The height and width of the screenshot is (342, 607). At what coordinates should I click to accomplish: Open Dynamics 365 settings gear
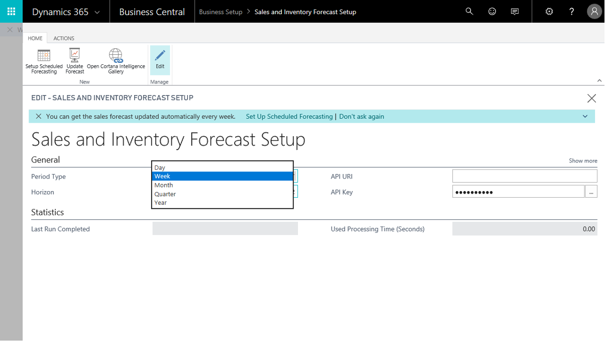[x=549, y=11]
